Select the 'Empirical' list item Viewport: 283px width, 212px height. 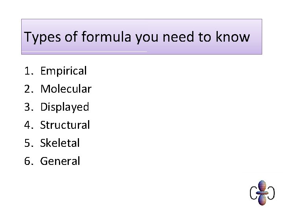(x=63, y=71)
